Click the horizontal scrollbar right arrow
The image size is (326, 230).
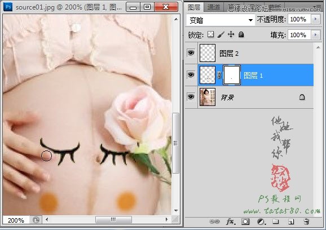coord(166,220)
